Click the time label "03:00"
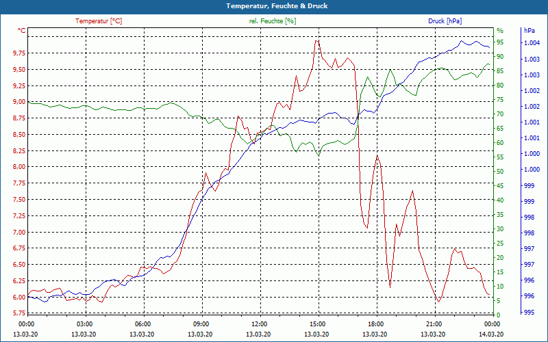The height and width of the screenshot is (342, 548). [85, 324]
